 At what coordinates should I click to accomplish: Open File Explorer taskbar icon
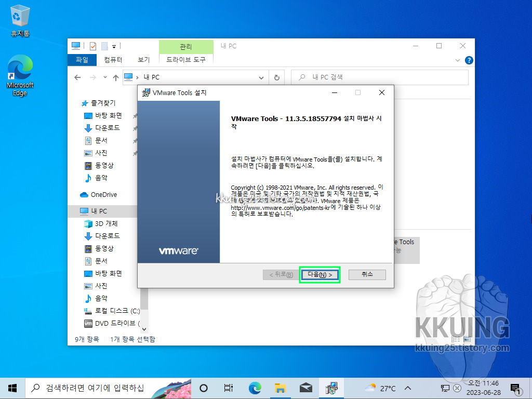click(280, 388)
